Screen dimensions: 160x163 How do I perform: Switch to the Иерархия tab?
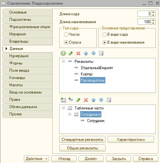point(27,34)
